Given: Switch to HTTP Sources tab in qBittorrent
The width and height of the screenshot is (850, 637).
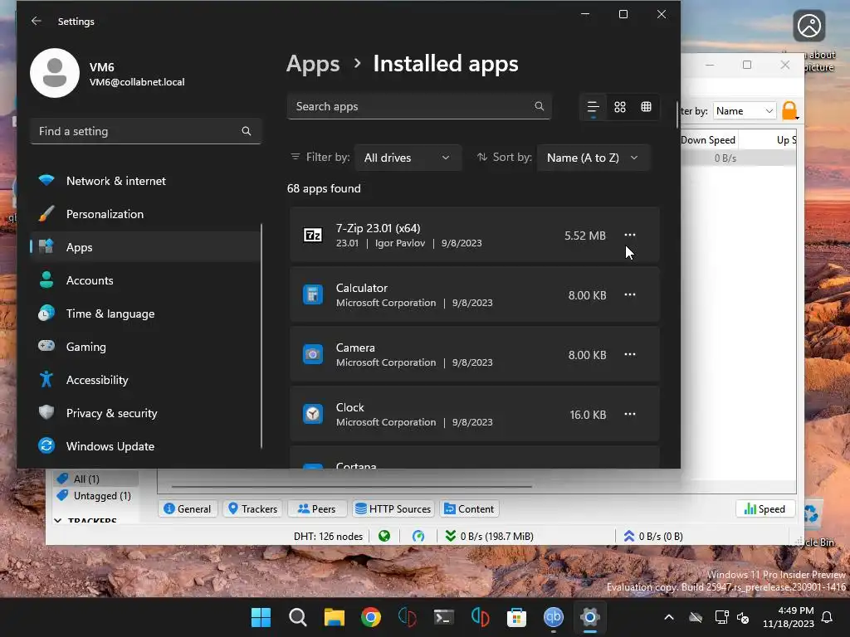Looking at the screenshot, I should (393, 508).
